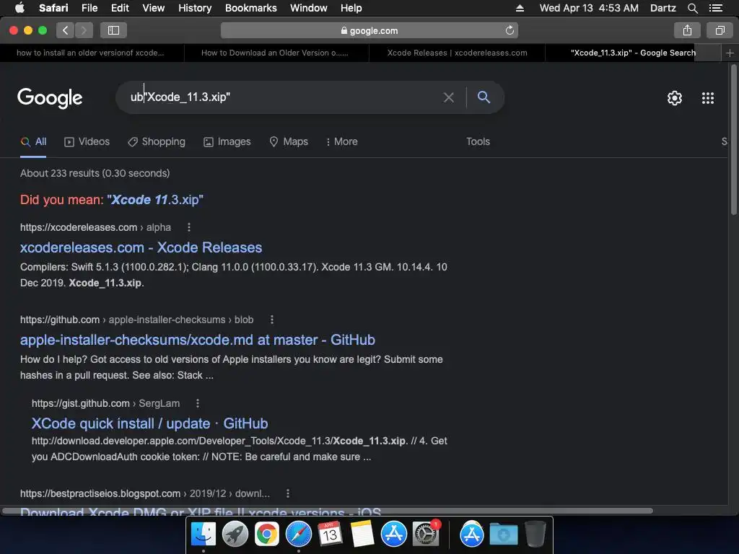Click inside the Google search text field
The image size is (739, 554).
click(x=283, y=97)
